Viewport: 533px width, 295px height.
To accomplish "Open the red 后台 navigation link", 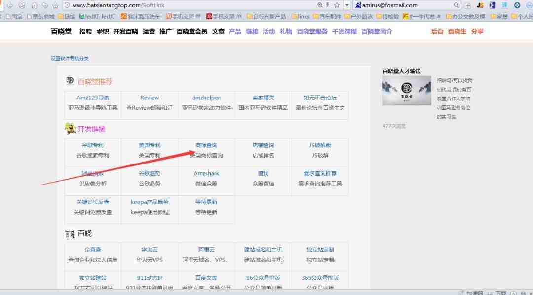I will pos(437,32).
